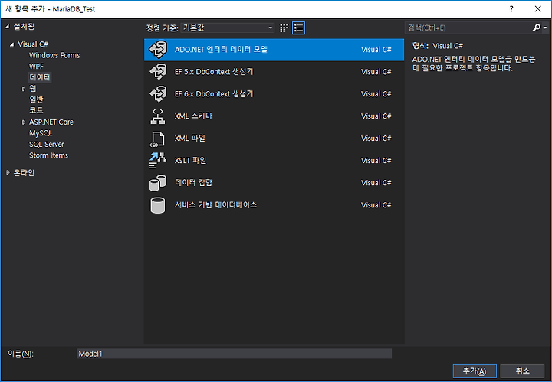Switch to list details view
This screenshot has height=382, width=552.
click(298, 28)
